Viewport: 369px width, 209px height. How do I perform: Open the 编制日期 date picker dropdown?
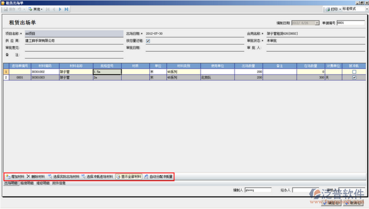point(317,23)
